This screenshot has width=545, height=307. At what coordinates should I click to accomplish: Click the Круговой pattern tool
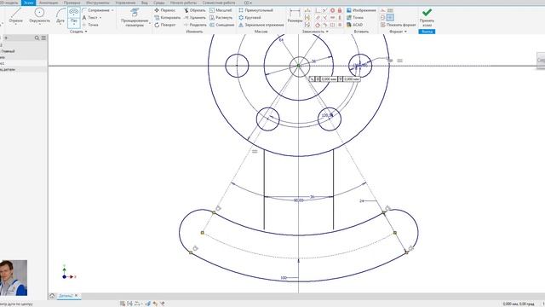tap(250, 17)
